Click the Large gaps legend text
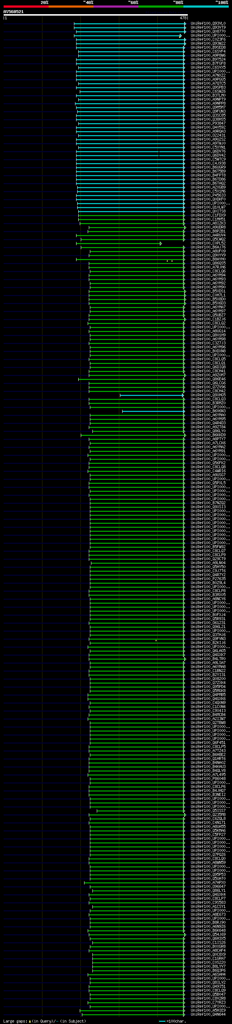Viewport: 232px width, 1024px height. tap(45, 1021)
